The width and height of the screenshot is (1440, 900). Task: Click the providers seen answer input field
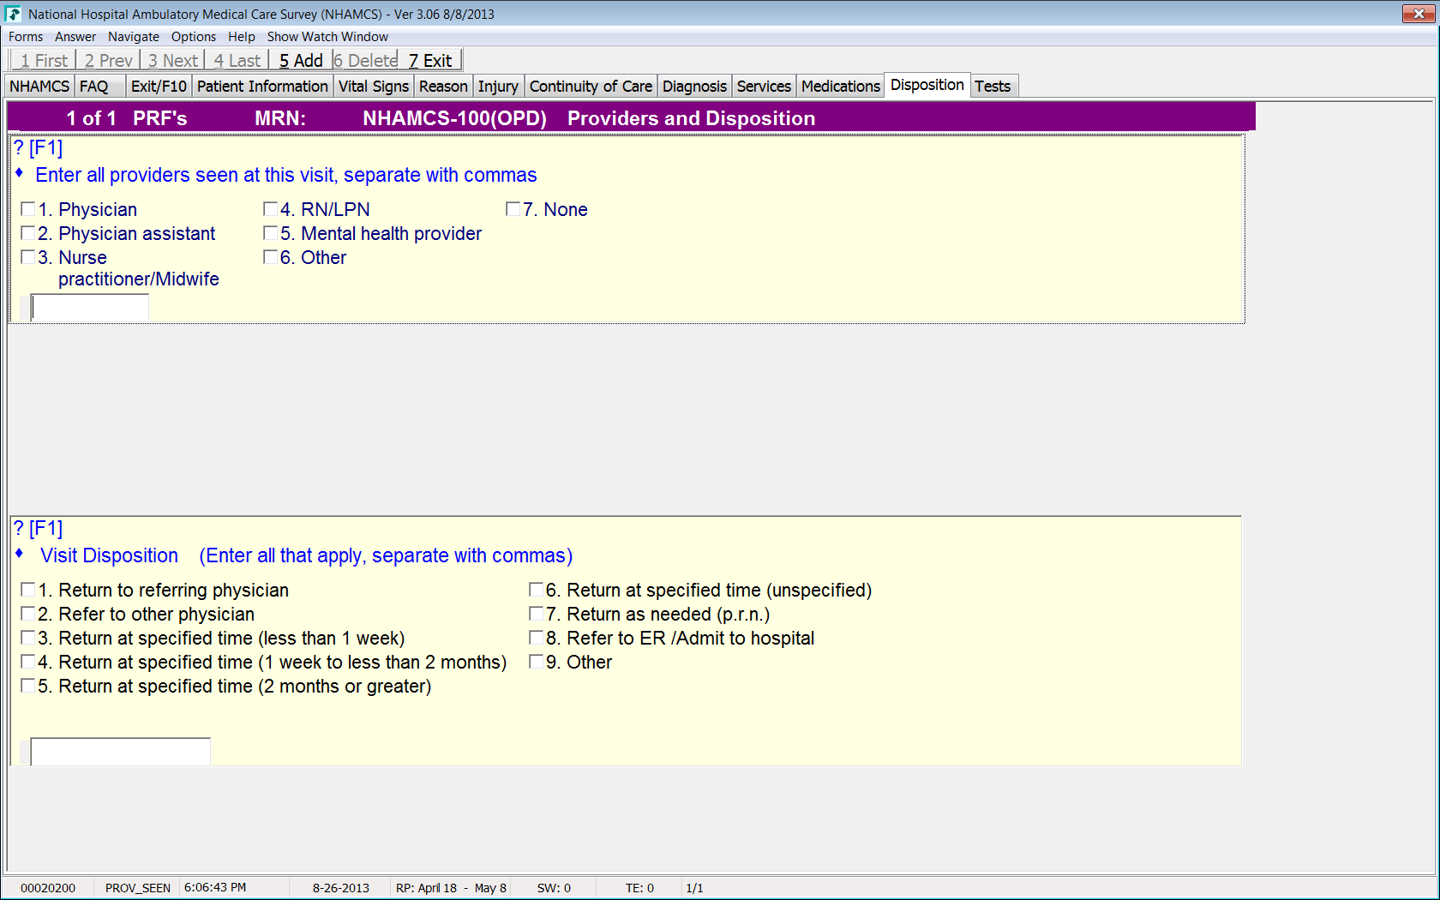(x=90, y=307)
